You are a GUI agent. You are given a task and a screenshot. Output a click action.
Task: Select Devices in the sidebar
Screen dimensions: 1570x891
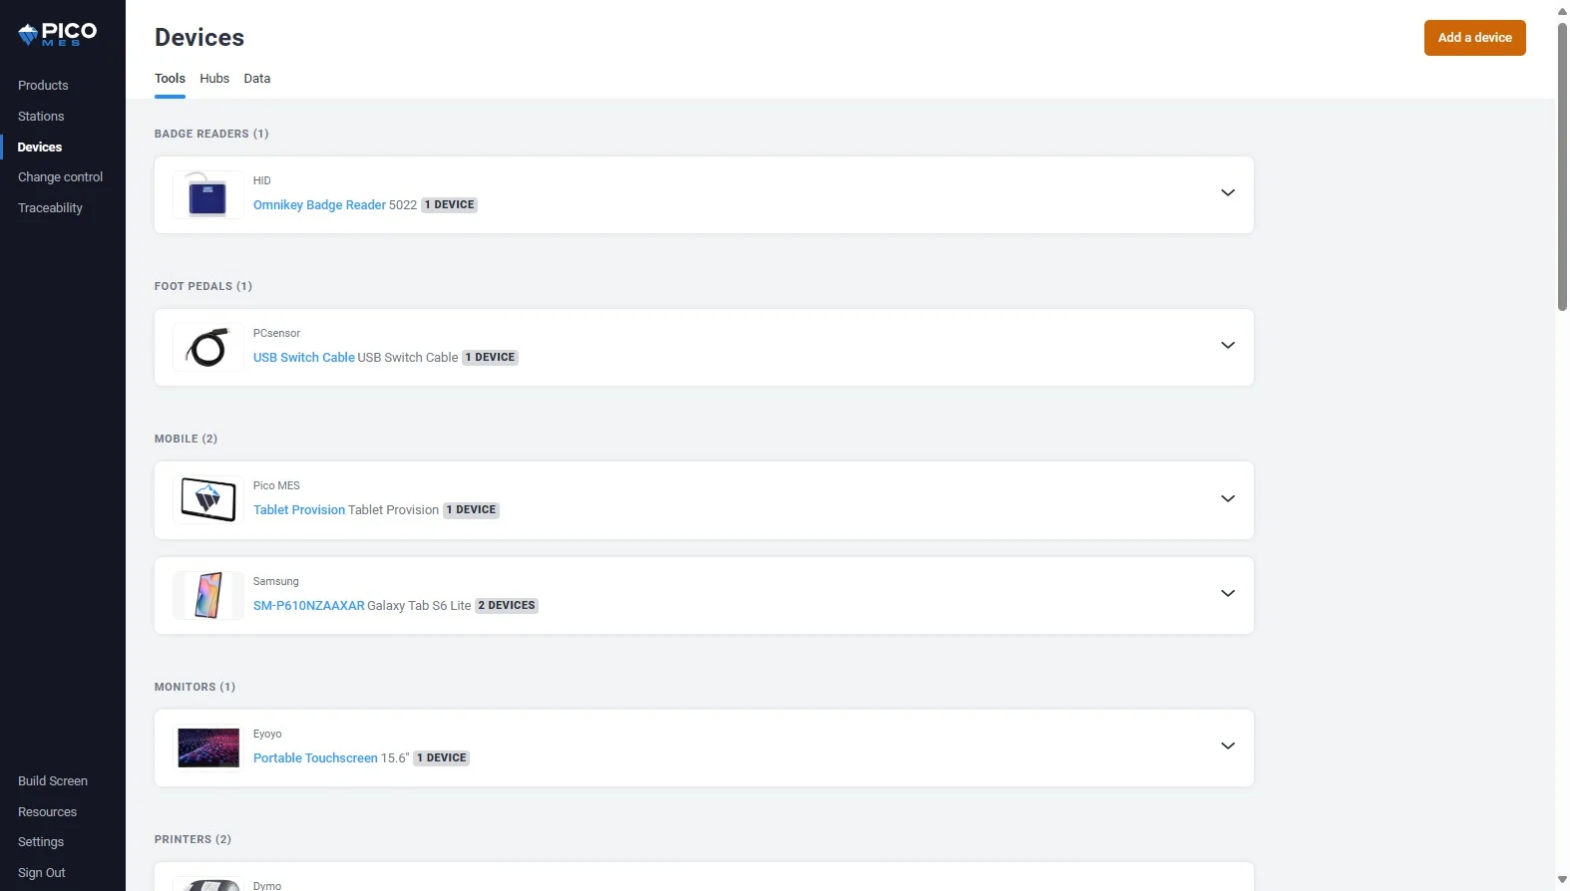pyautogui.click(x=40, y=148)
